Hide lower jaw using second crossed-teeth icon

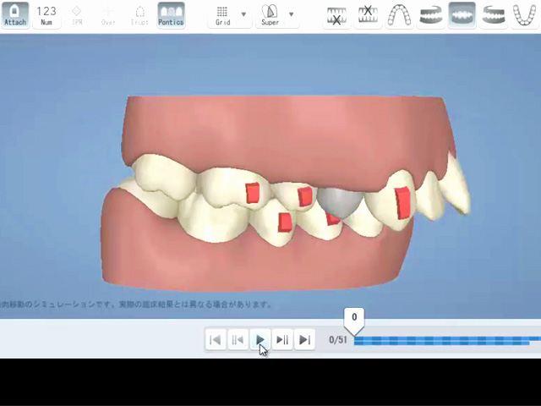pos(368,14)
